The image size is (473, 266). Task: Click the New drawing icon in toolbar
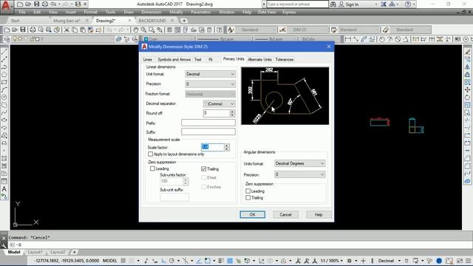click(7, 30)
